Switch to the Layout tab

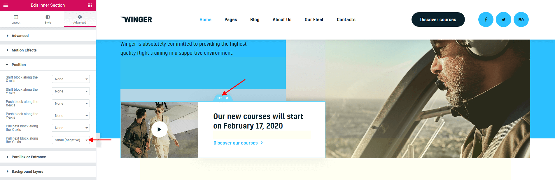[16, 19]
